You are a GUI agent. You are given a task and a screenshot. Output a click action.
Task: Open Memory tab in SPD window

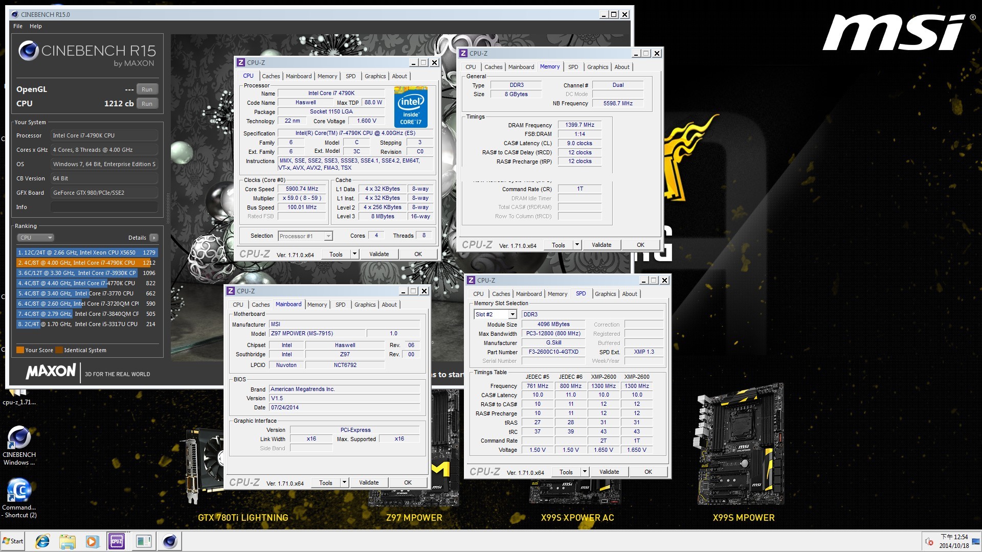[x=557, y=294]
